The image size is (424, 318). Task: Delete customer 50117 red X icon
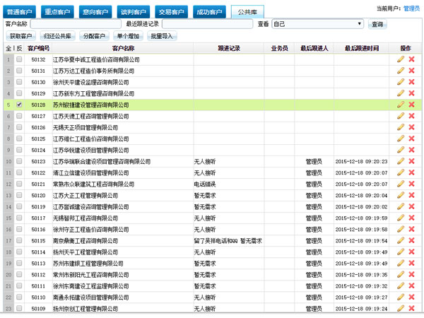411,218
